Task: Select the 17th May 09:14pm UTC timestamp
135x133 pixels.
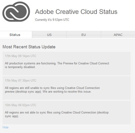Action: pos(21,56)
